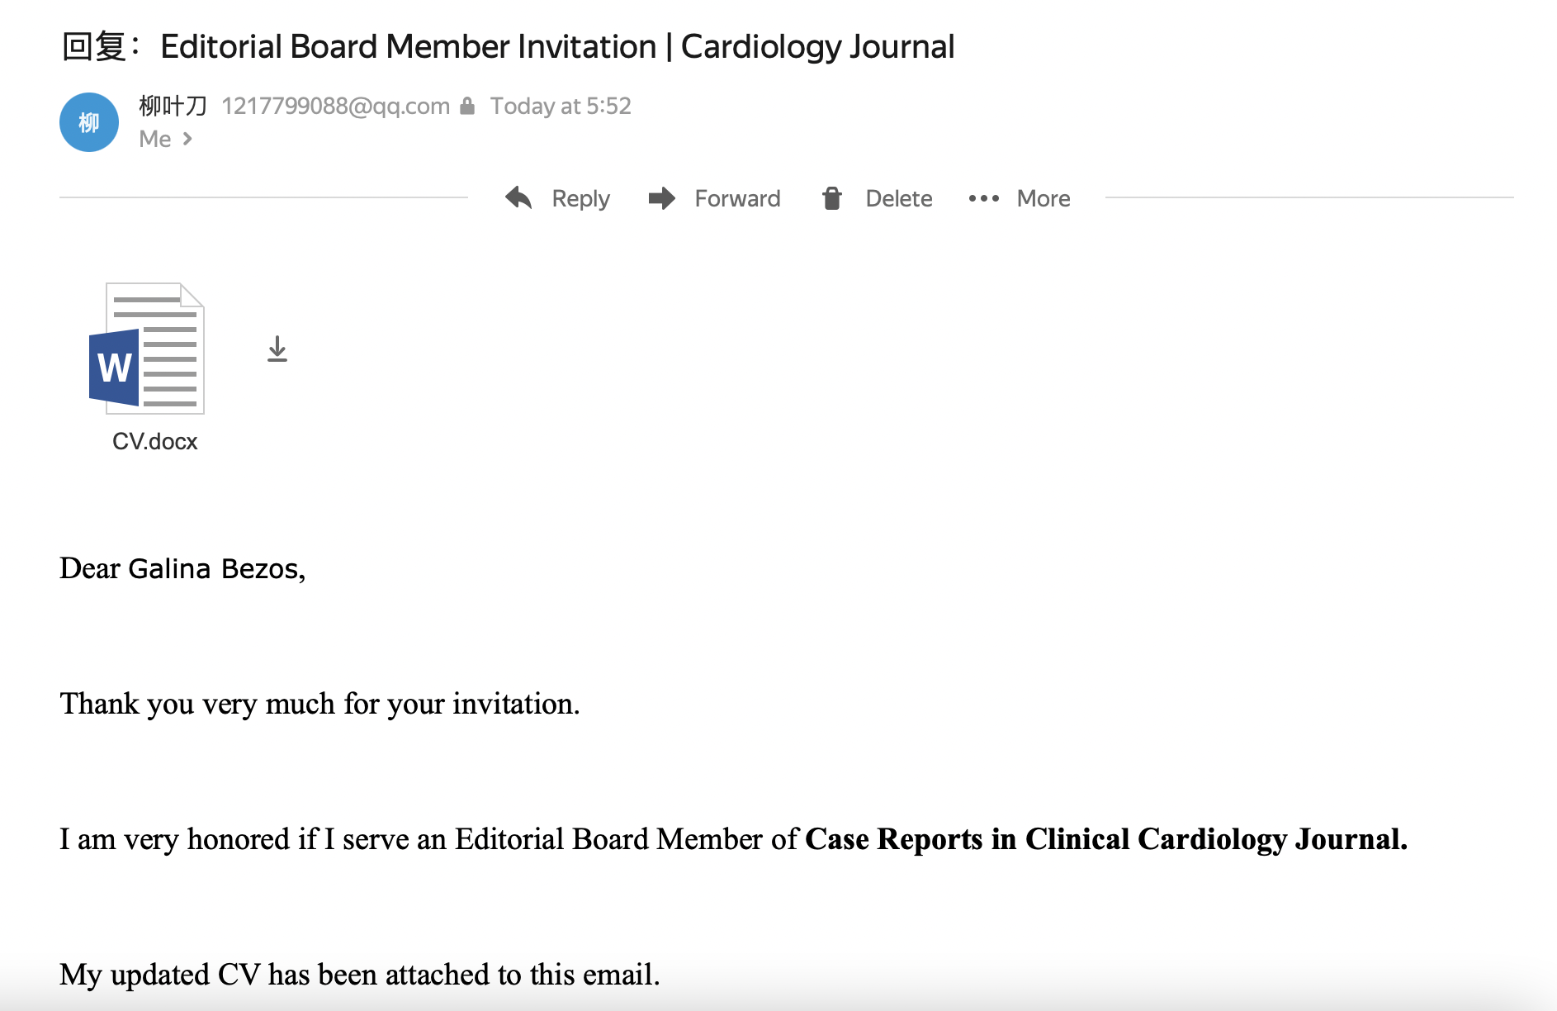
Task: Click the Forward text label
Action: [x=737, y=198]
